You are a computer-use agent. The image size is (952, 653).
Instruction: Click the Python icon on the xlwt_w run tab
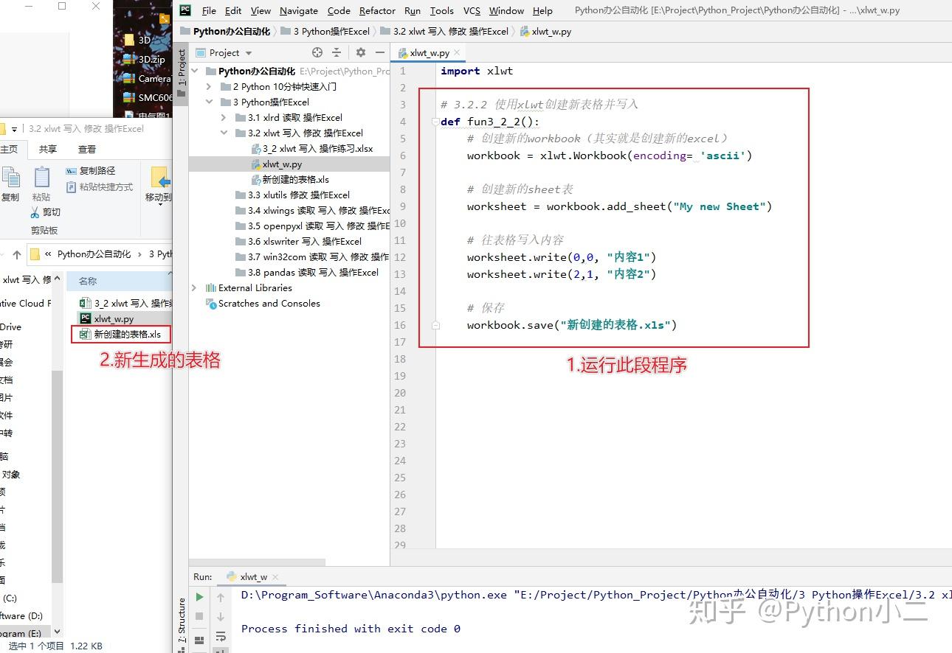(231, 576)
